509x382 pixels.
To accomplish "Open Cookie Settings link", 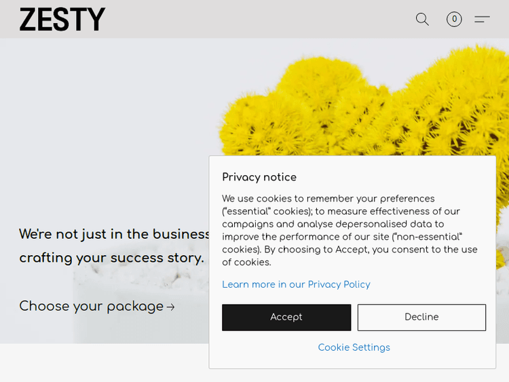I will [x=354, y=347].
